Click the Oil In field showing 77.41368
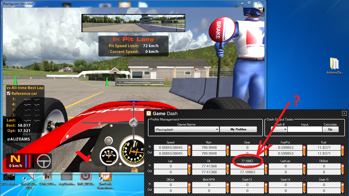349x196 pixels. click(209, 166)
